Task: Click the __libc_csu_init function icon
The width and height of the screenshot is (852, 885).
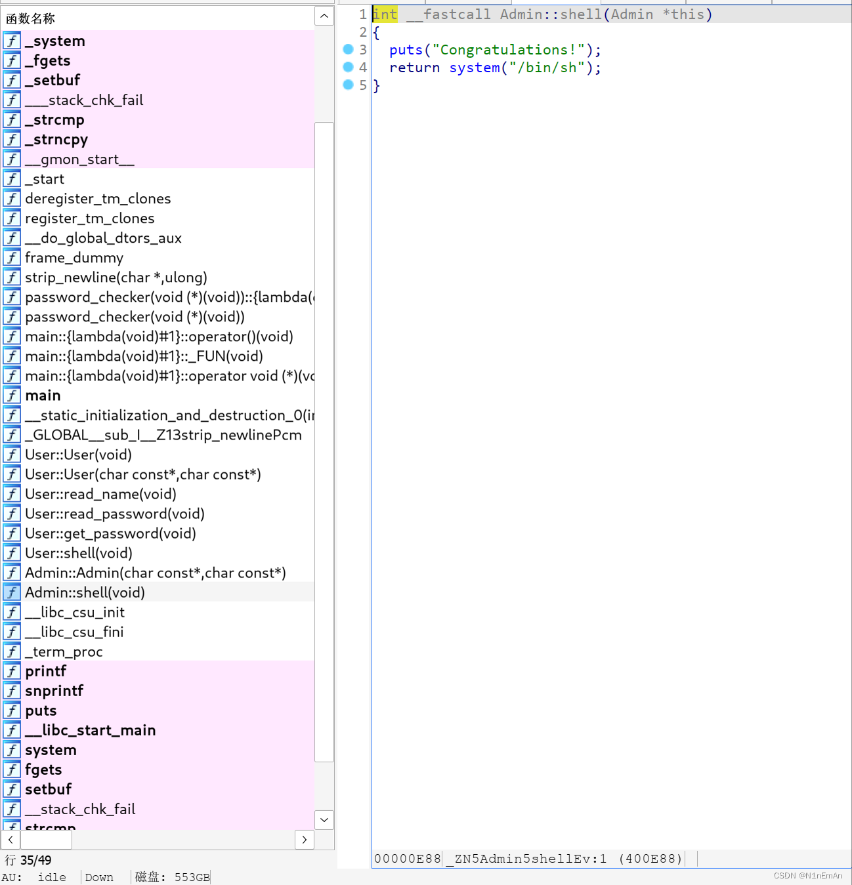Action: [x=12, y=611]
